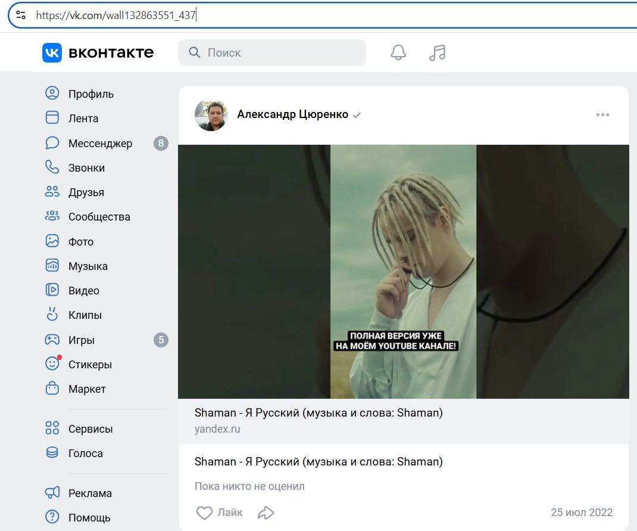Open Alexander Tsyurenko's profile from his name
Screen dimensions: 637x531
click(291, 114)
